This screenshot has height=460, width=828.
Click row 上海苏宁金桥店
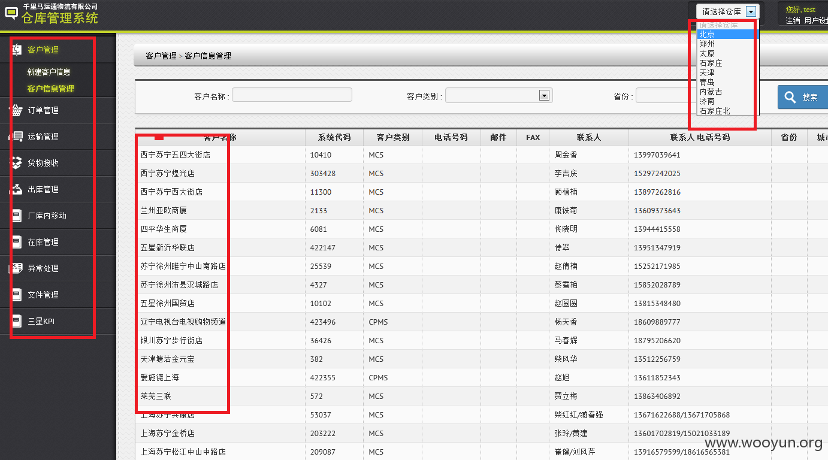(x=482, y=433)
